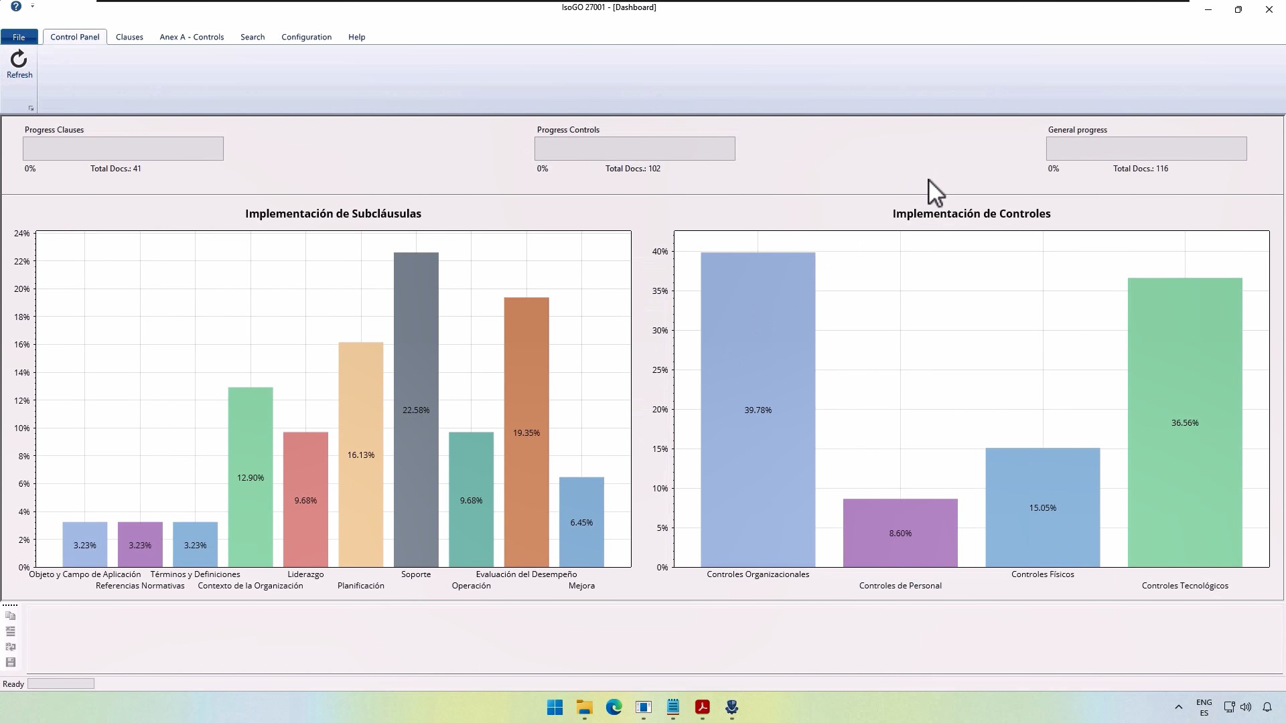Select the Planificación 16.13% bar
The image size is (1286, 723).
[361, 455]
